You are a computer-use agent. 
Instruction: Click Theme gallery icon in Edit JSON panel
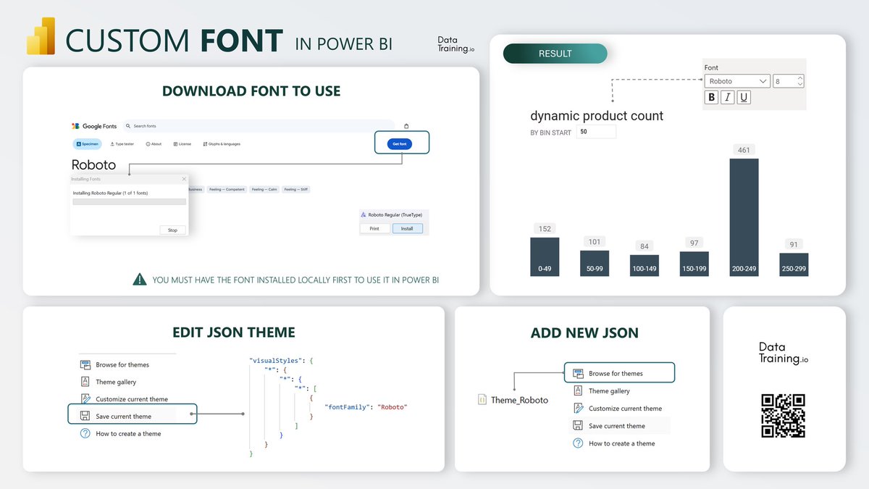85,382
